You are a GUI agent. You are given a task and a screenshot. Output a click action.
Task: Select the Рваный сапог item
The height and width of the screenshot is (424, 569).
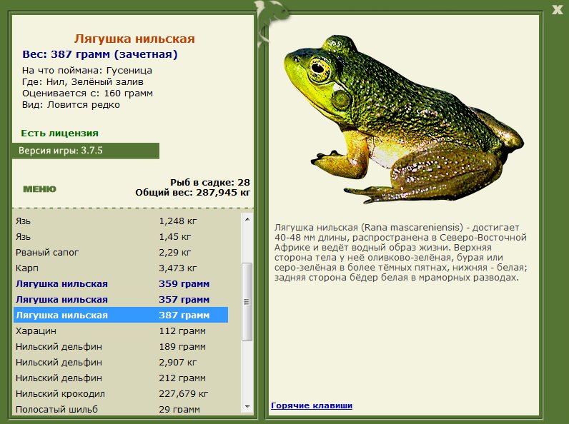(x=121, y=252)
